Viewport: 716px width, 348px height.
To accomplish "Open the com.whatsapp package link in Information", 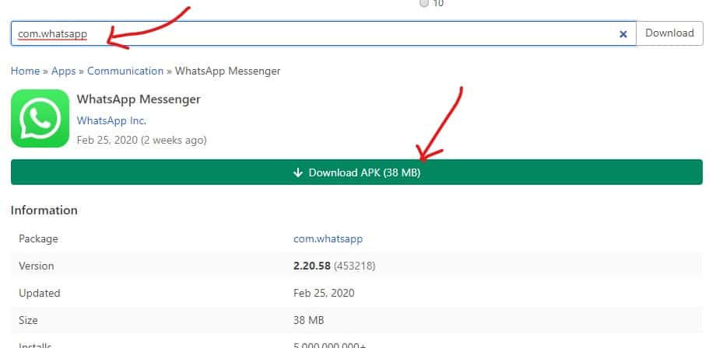I will [328, 238].
